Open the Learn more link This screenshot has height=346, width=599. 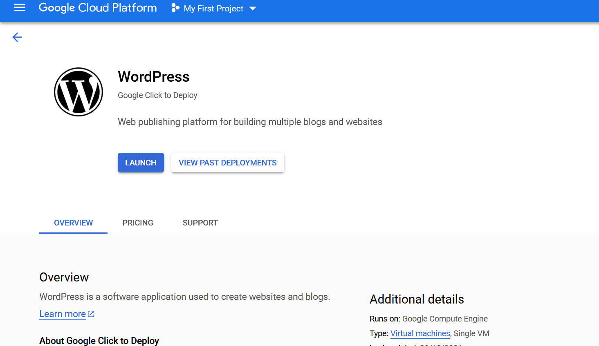(x=63, y=314)
